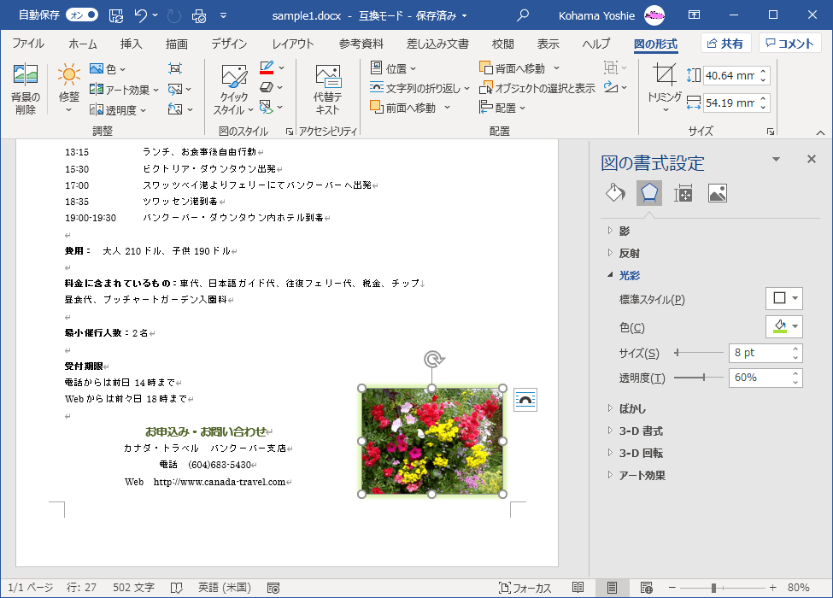Click the Search magnifier in title bar

click(x=523, y=15)
